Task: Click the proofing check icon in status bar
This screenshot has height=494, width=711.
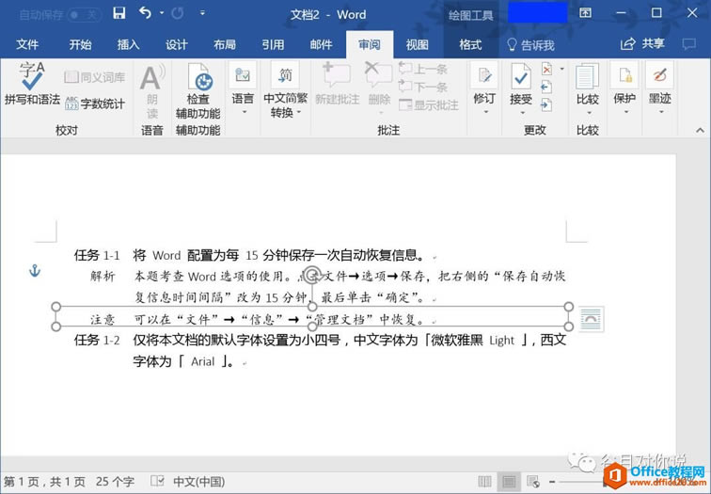Action: (157, 482)
